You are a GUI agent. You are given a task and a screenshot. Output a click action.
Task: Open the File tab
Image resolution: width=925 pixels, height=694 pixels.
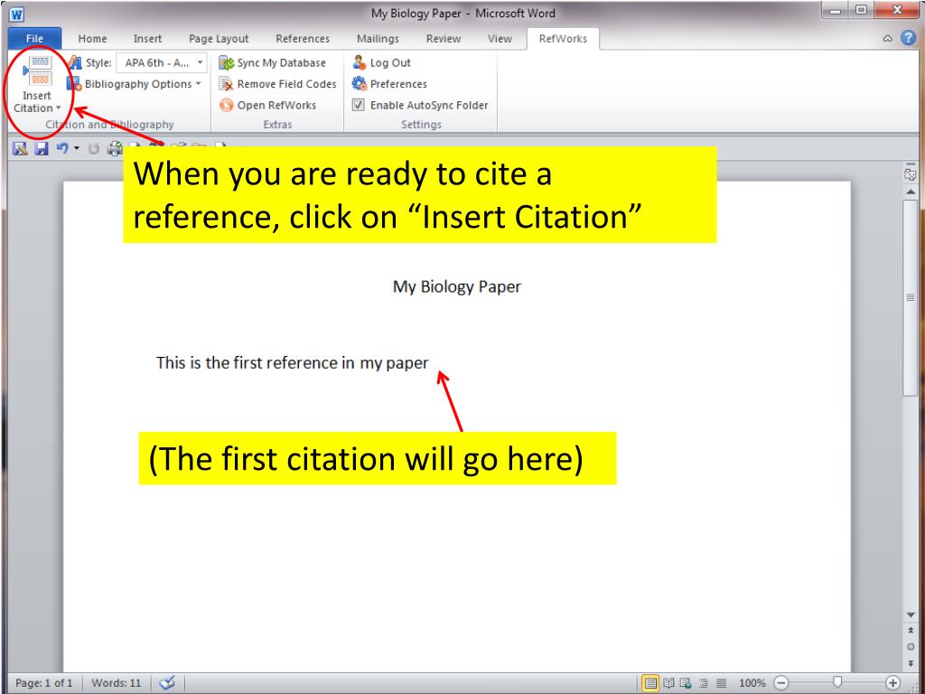[34, 39]
